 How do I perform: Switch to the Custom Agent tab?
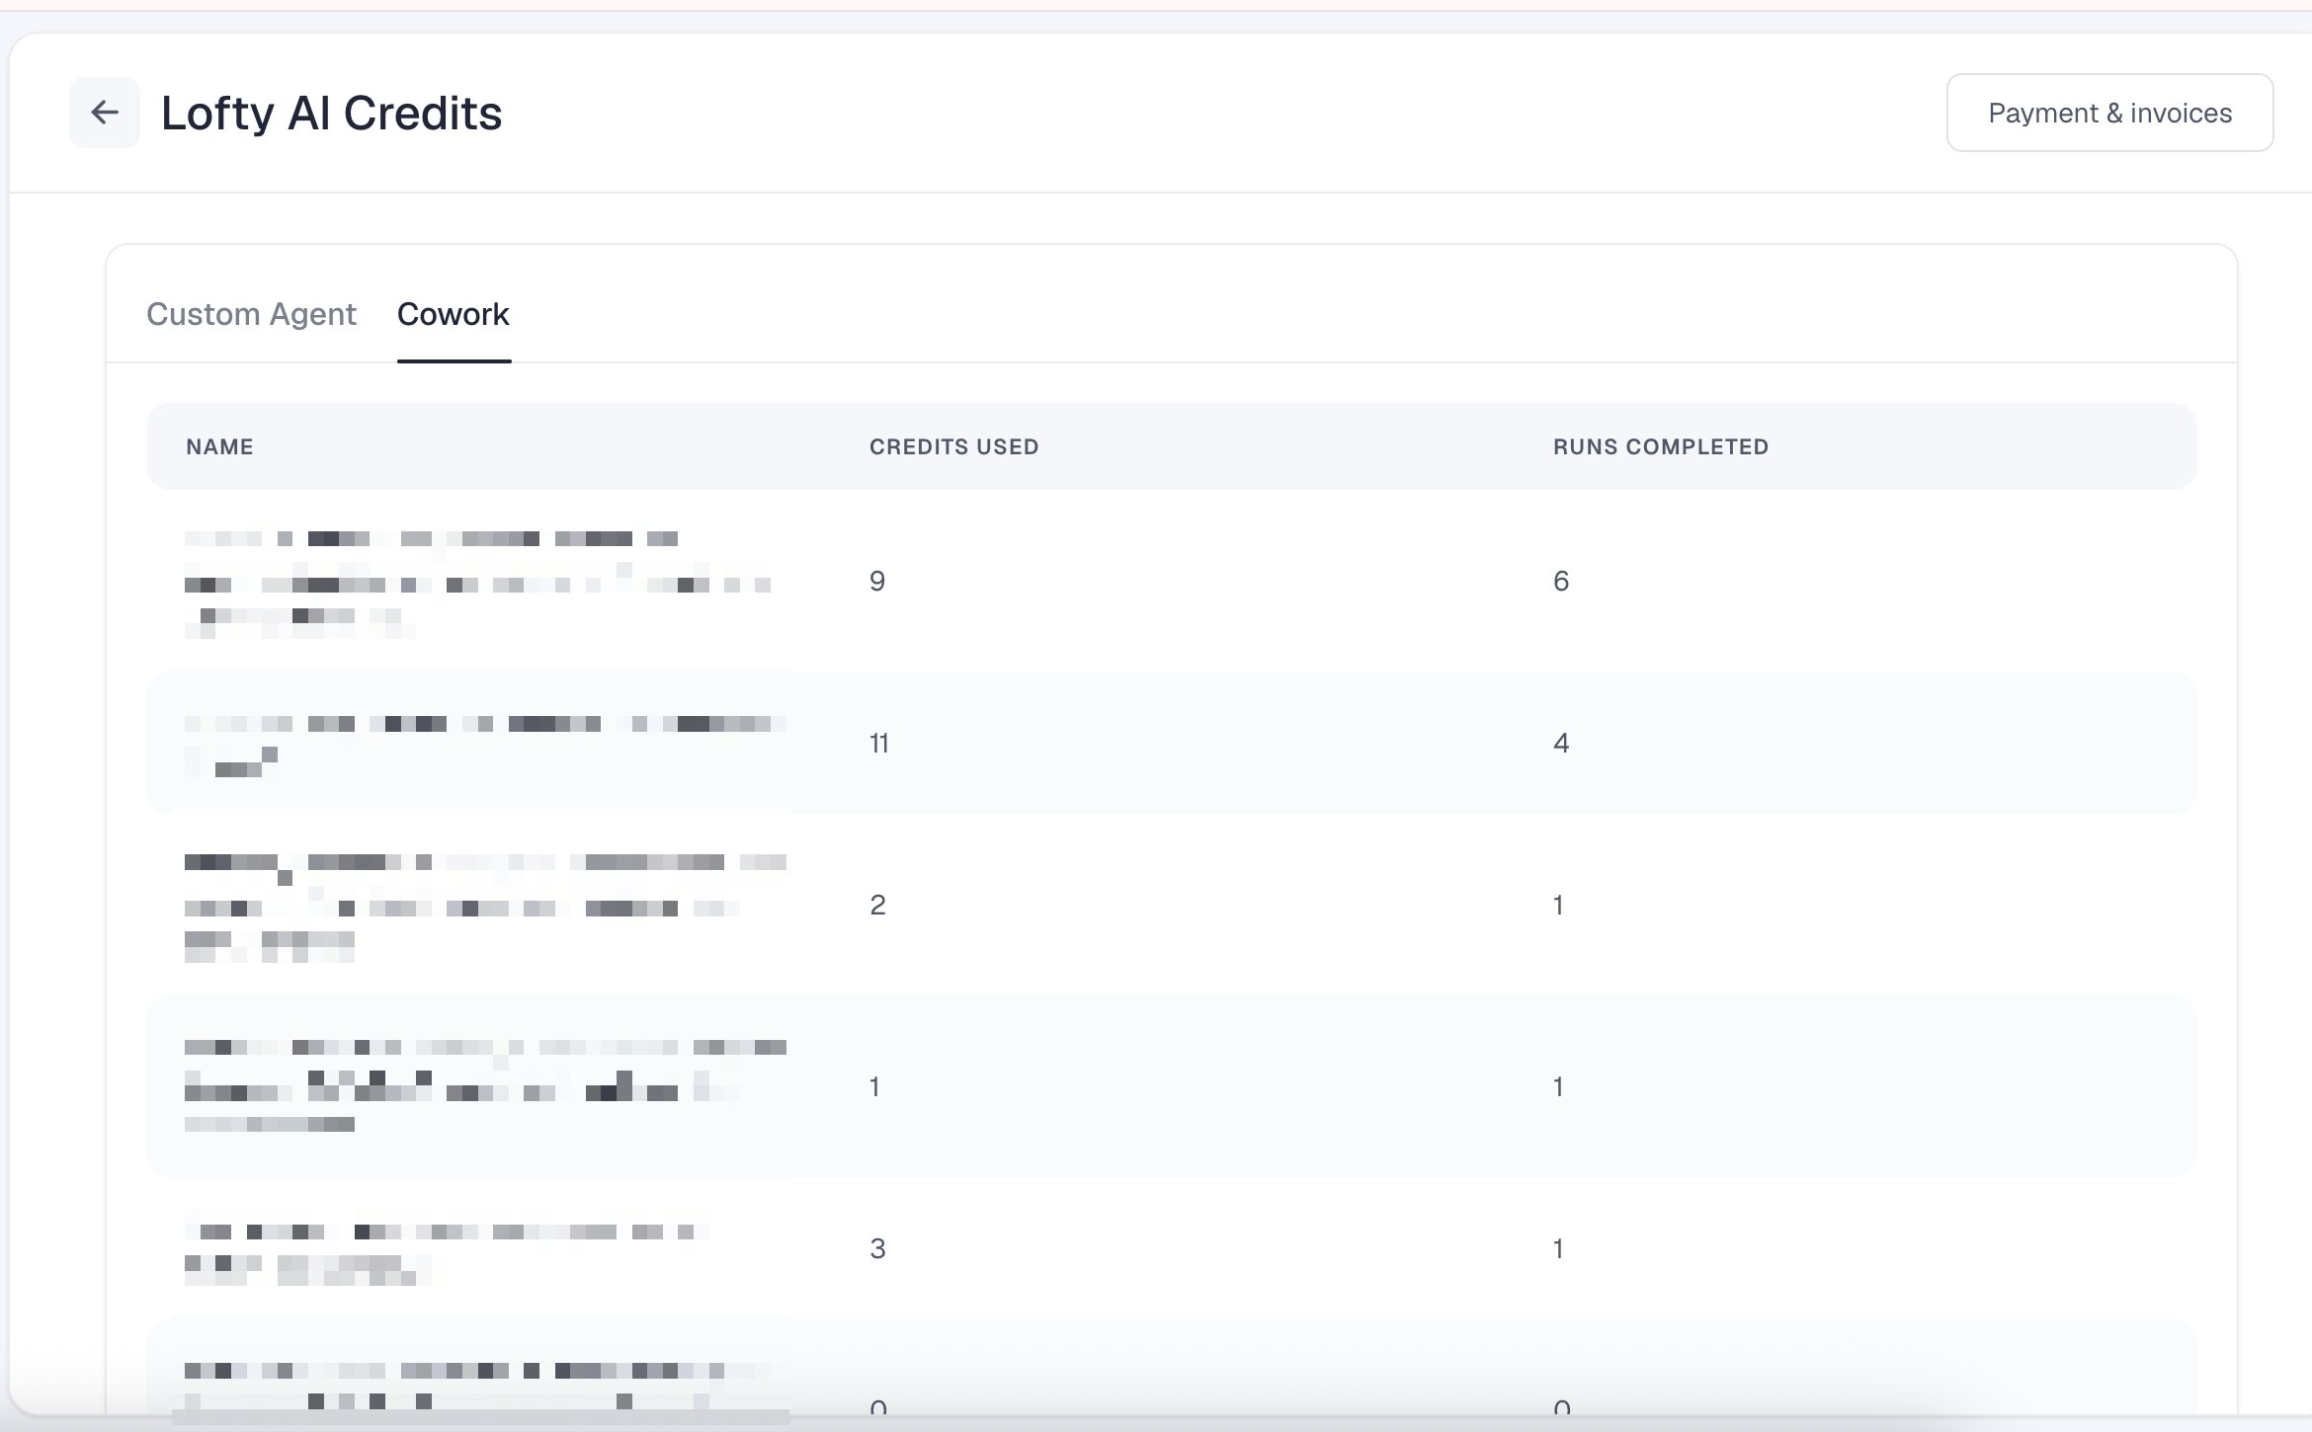(251, 314)
